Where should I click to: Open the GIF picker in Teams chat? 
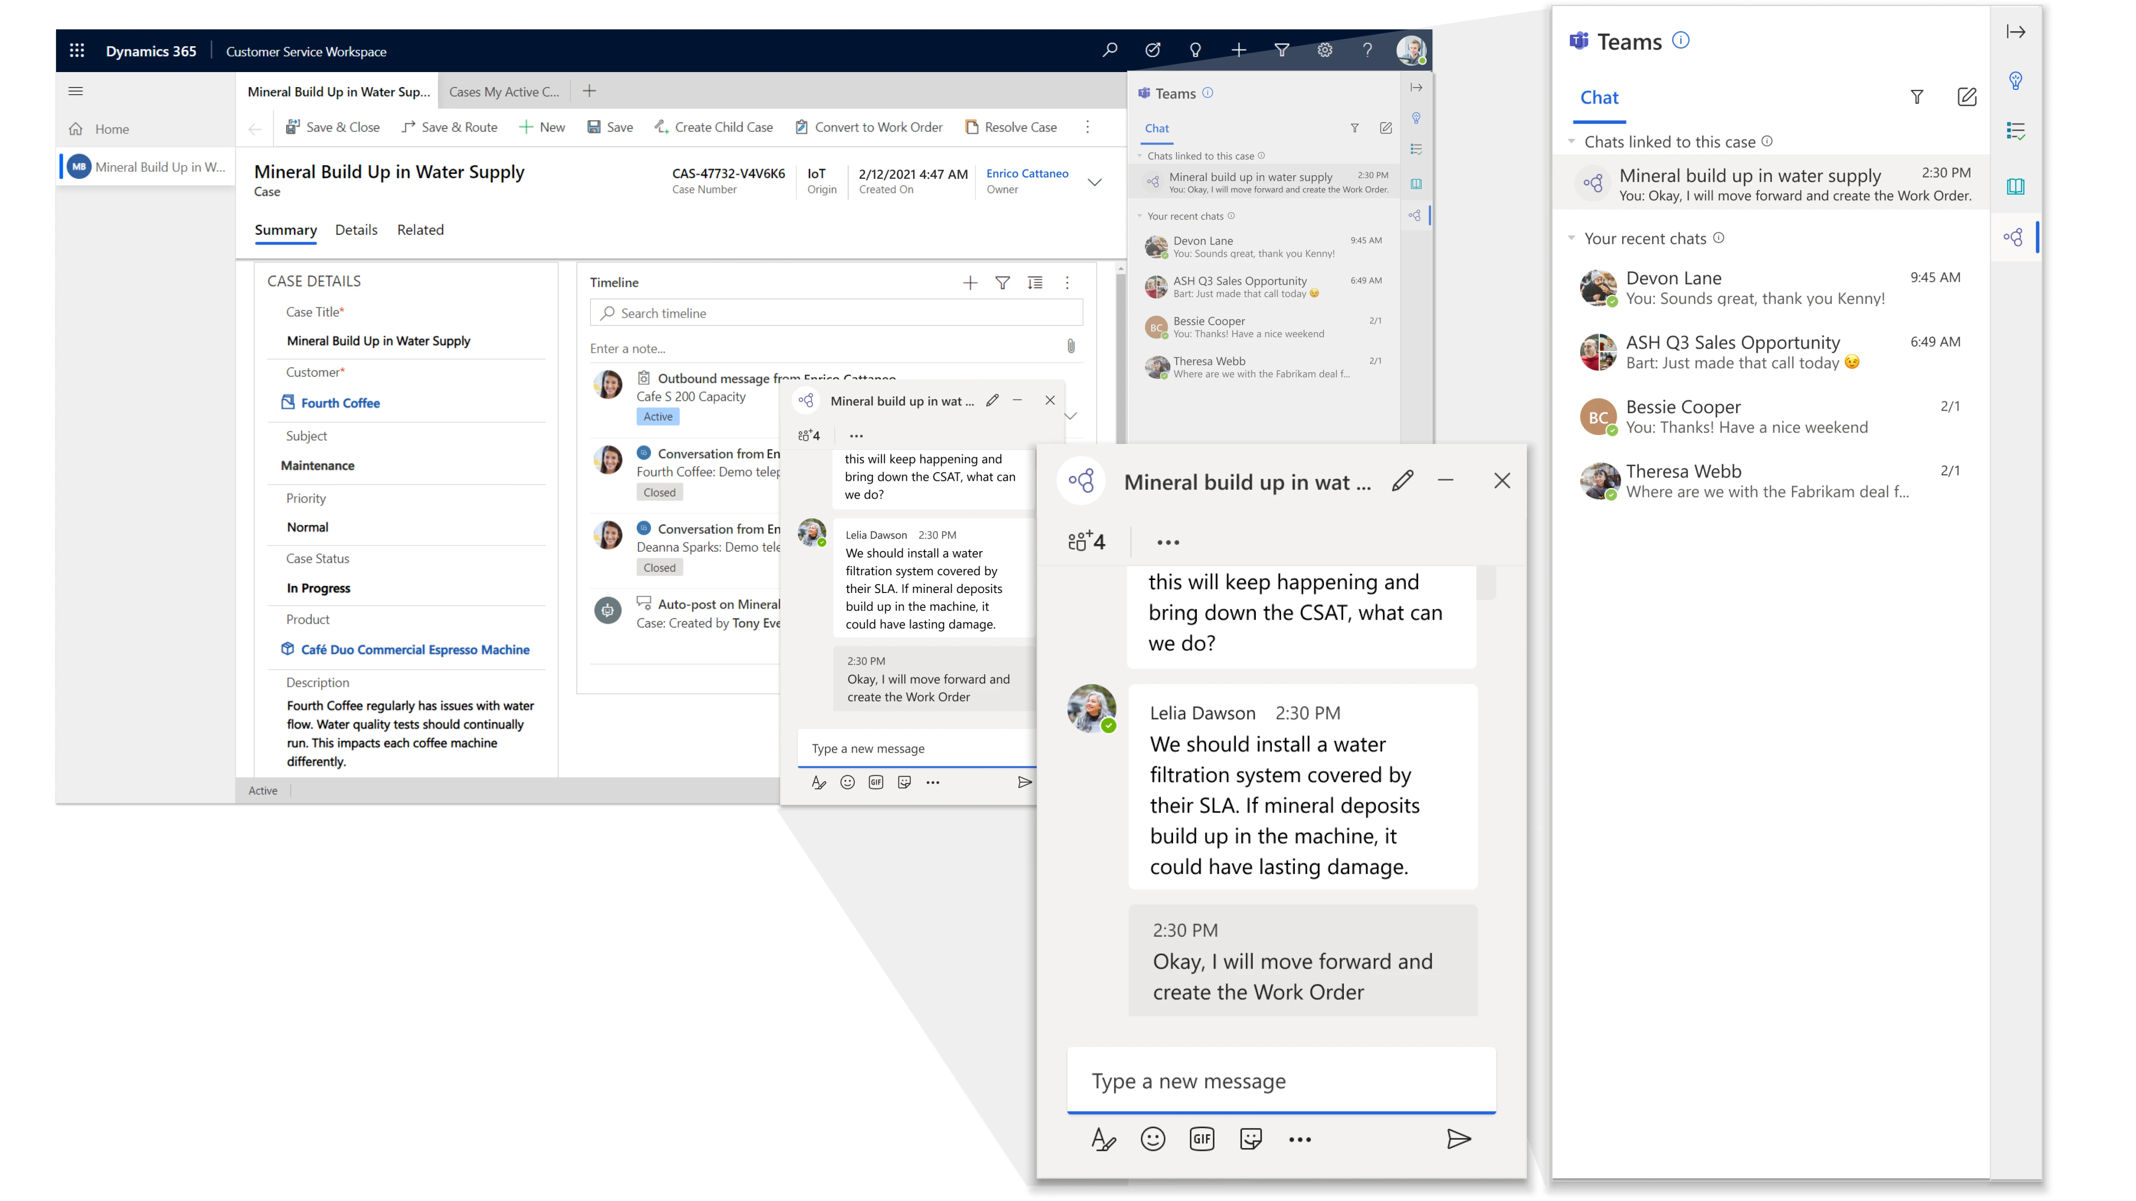click(1202, 1139)
